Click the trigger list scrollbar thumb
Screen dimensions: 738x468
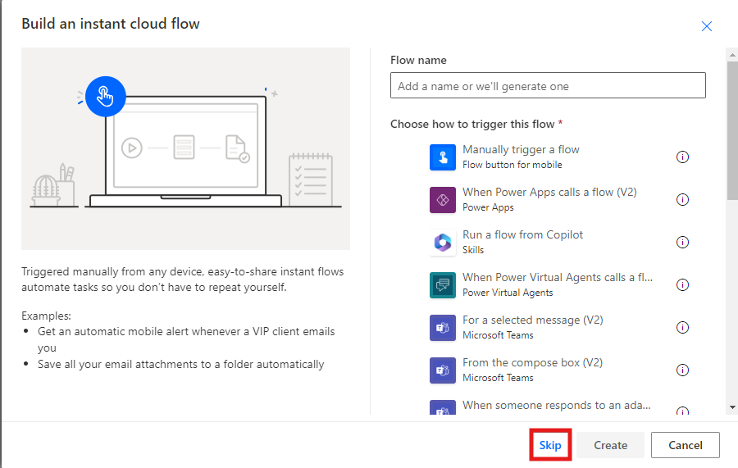(732, 131)
